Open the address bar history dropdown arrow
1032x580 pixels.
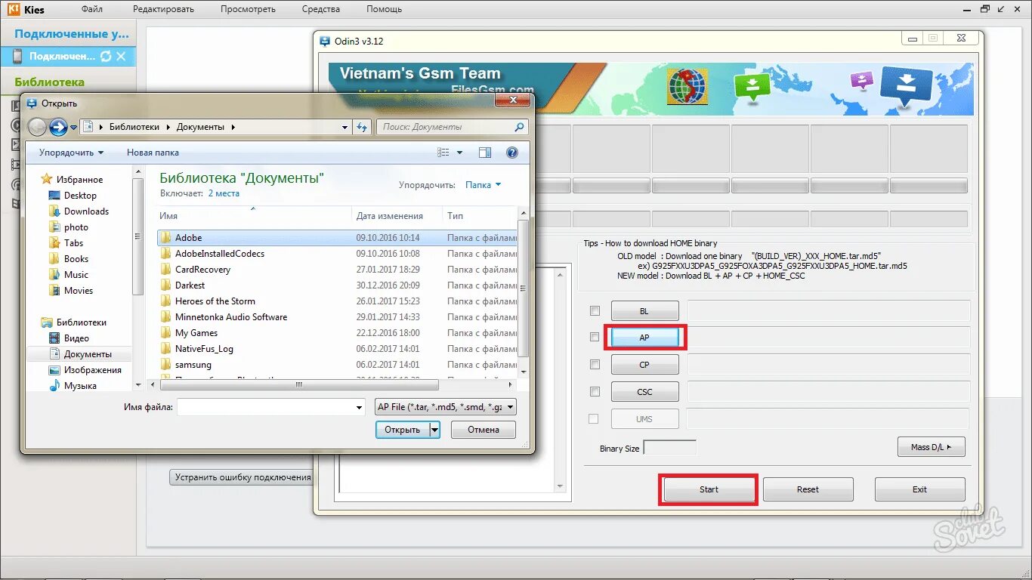pyautogui.click(x=345, y=127)
